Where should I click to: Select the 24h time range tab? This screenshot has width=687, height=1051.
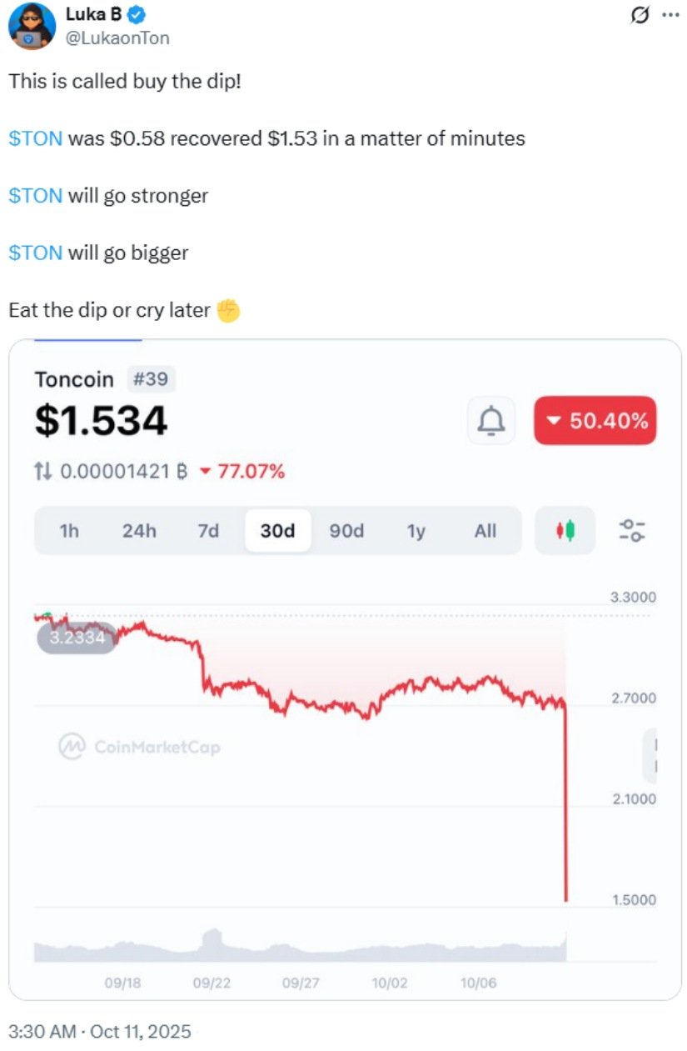point(139,531)
